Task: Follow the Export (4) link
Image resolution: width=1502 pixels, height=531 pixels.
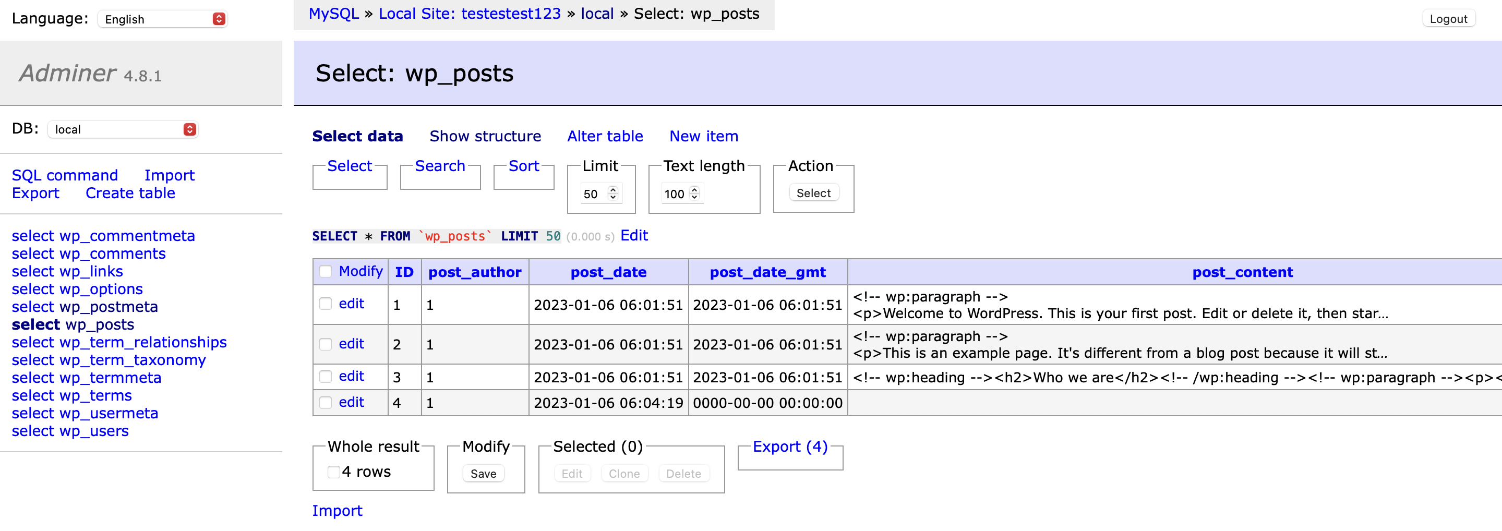Action: pyautogui.click(x=790, y=446)
